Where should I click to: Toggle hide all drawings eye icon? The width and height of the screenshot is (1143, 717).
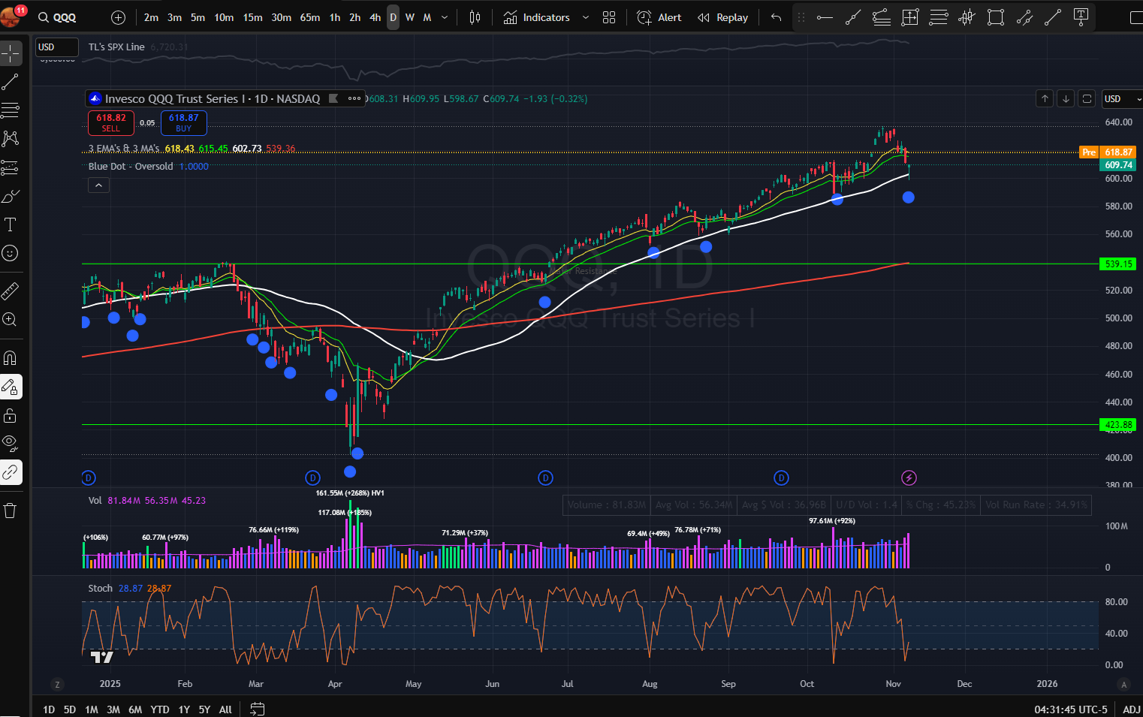(x=11, y=444)
